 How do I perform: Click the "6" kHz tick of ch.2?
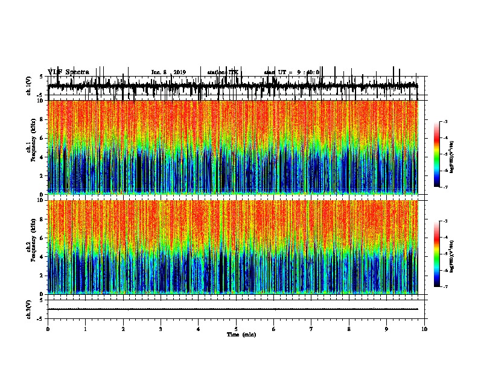click(42, 238)
